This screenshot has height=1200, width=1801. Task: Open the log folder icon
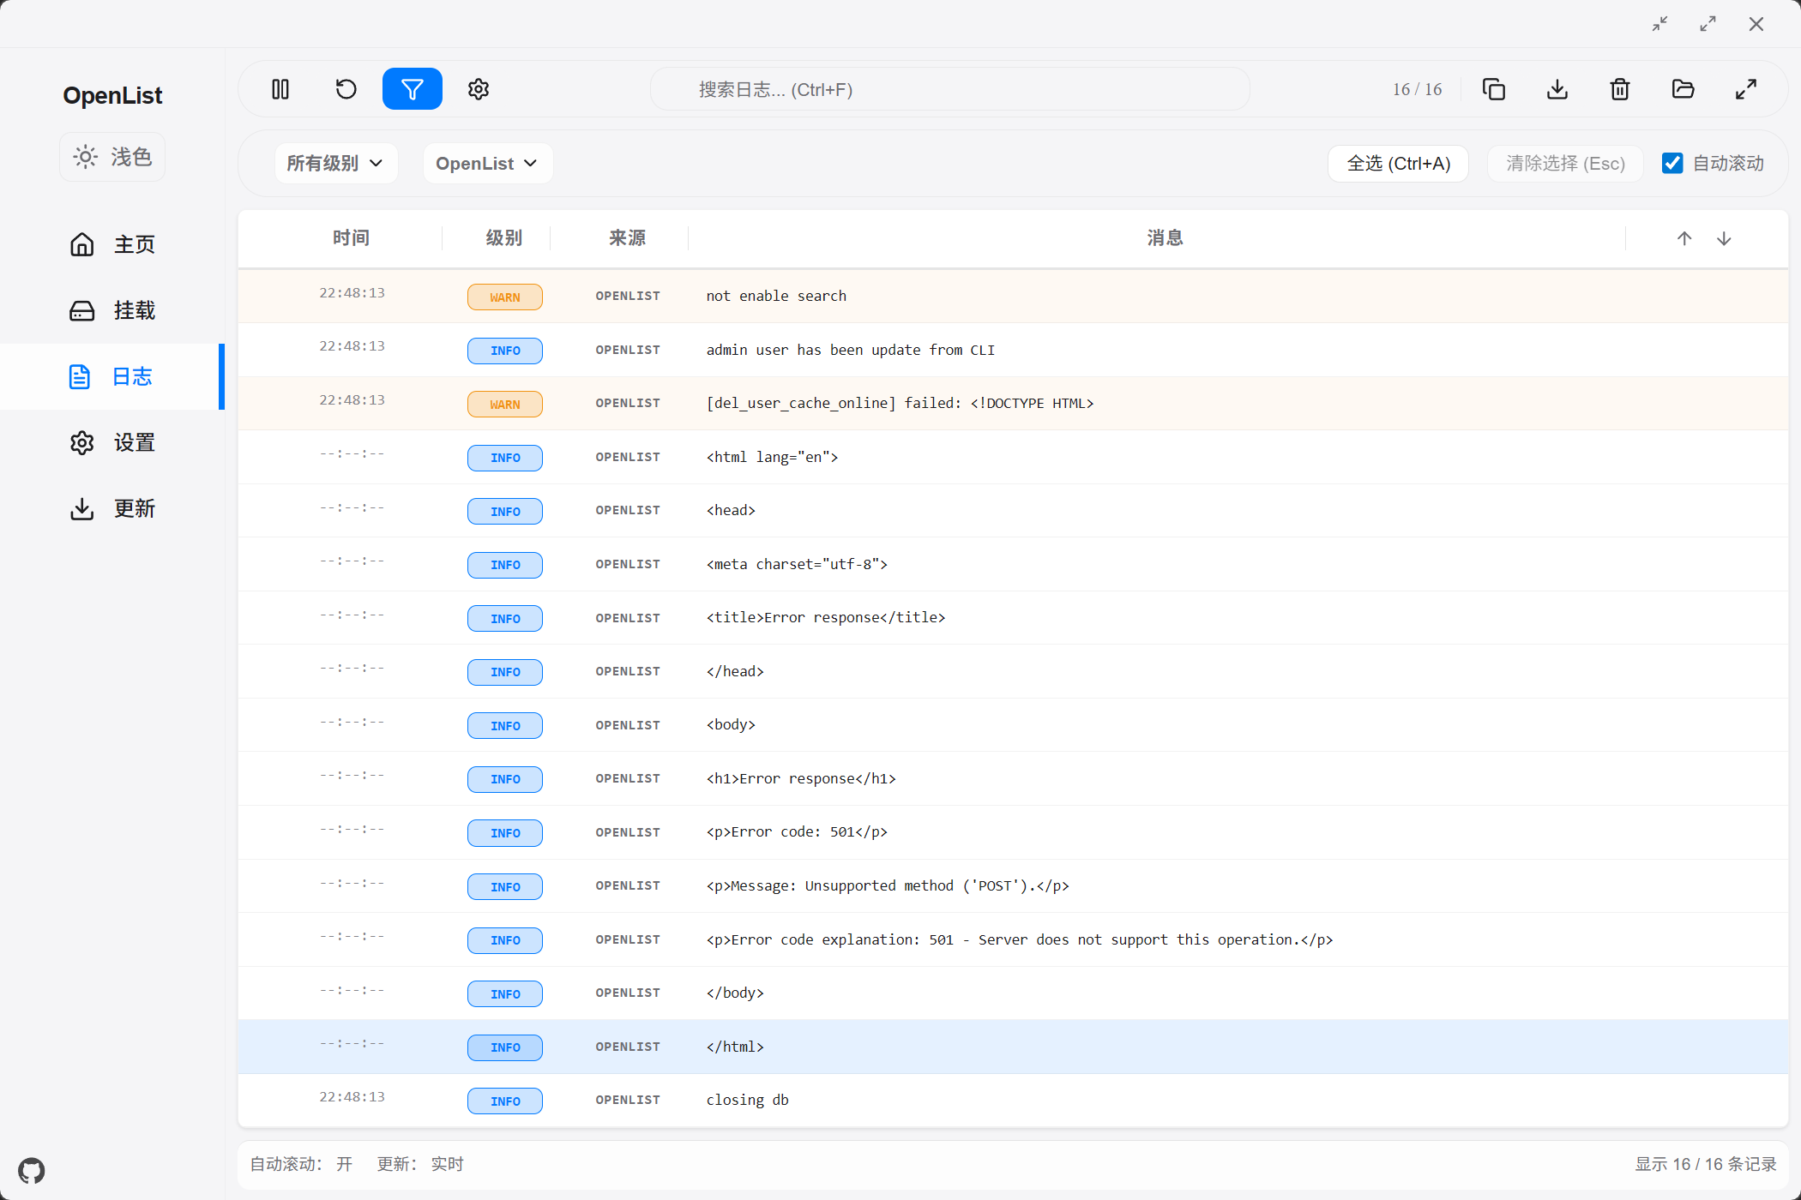tap(1683, 89)
